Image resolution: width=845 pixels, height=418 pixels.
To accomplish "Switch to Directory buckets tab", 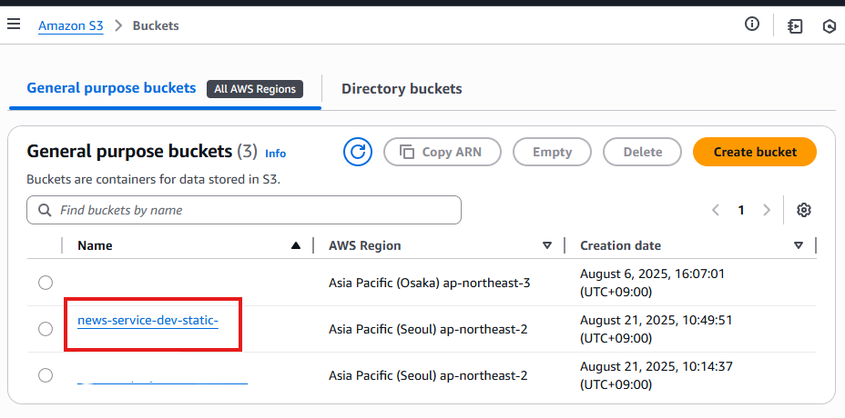I will tap(402, 89).
